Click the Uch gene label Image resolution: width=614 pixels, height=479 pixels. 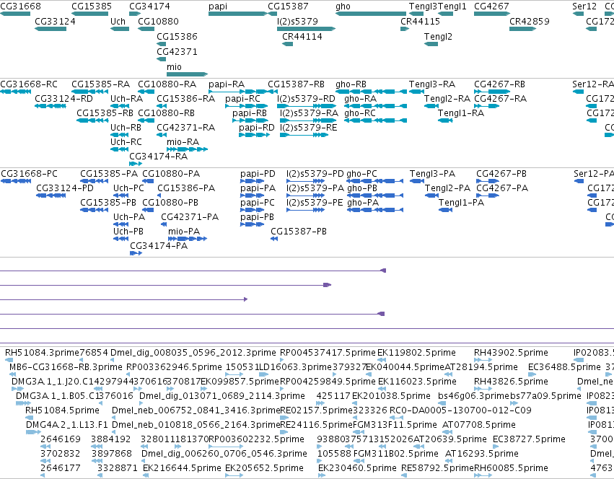click(x=118, y=21)
